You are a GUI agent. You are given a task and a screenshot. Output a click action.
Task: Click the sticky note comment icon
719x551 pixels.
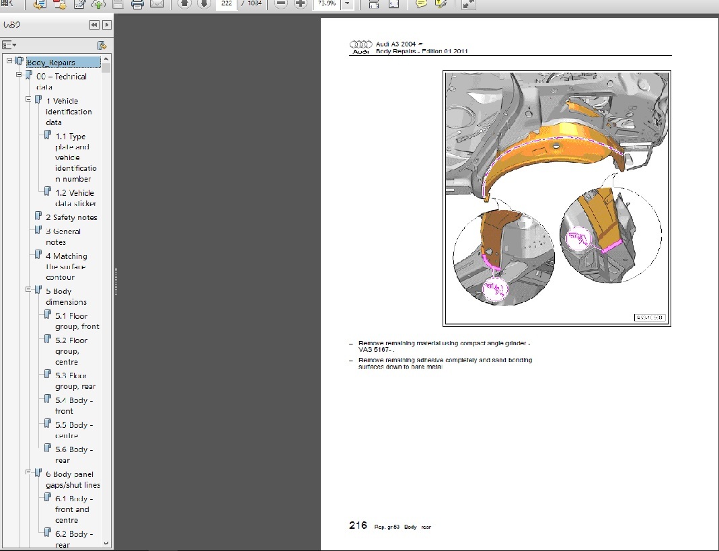coord(421,4)
